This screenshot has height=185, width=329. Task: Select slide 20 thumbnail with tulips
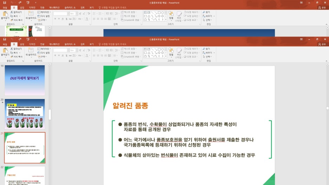coord(25,114)
